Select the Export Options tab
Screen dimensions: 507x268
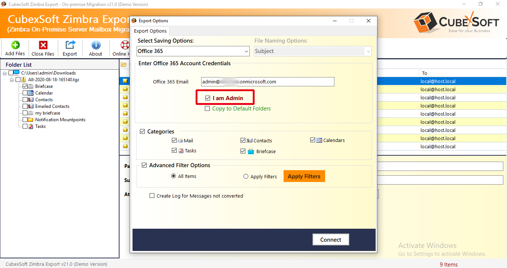(x=150, y=31)
